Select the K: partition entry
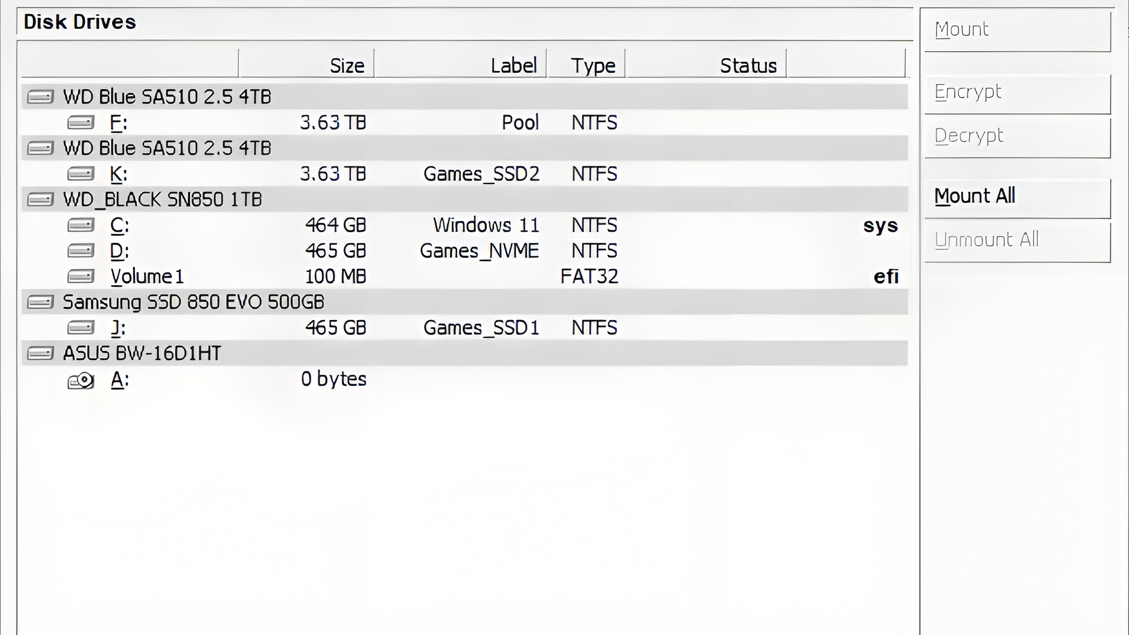The width and height of the screenshot is (1129, 635). 465,173
